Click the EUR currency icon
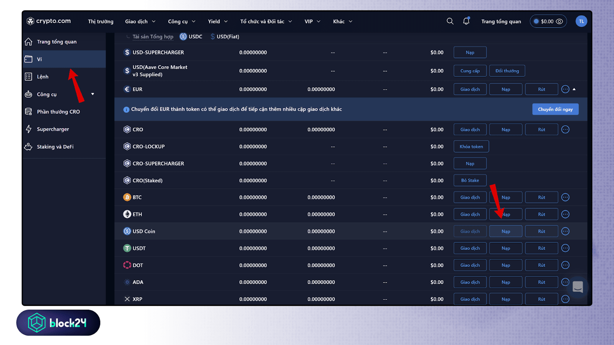 [127, 89]
